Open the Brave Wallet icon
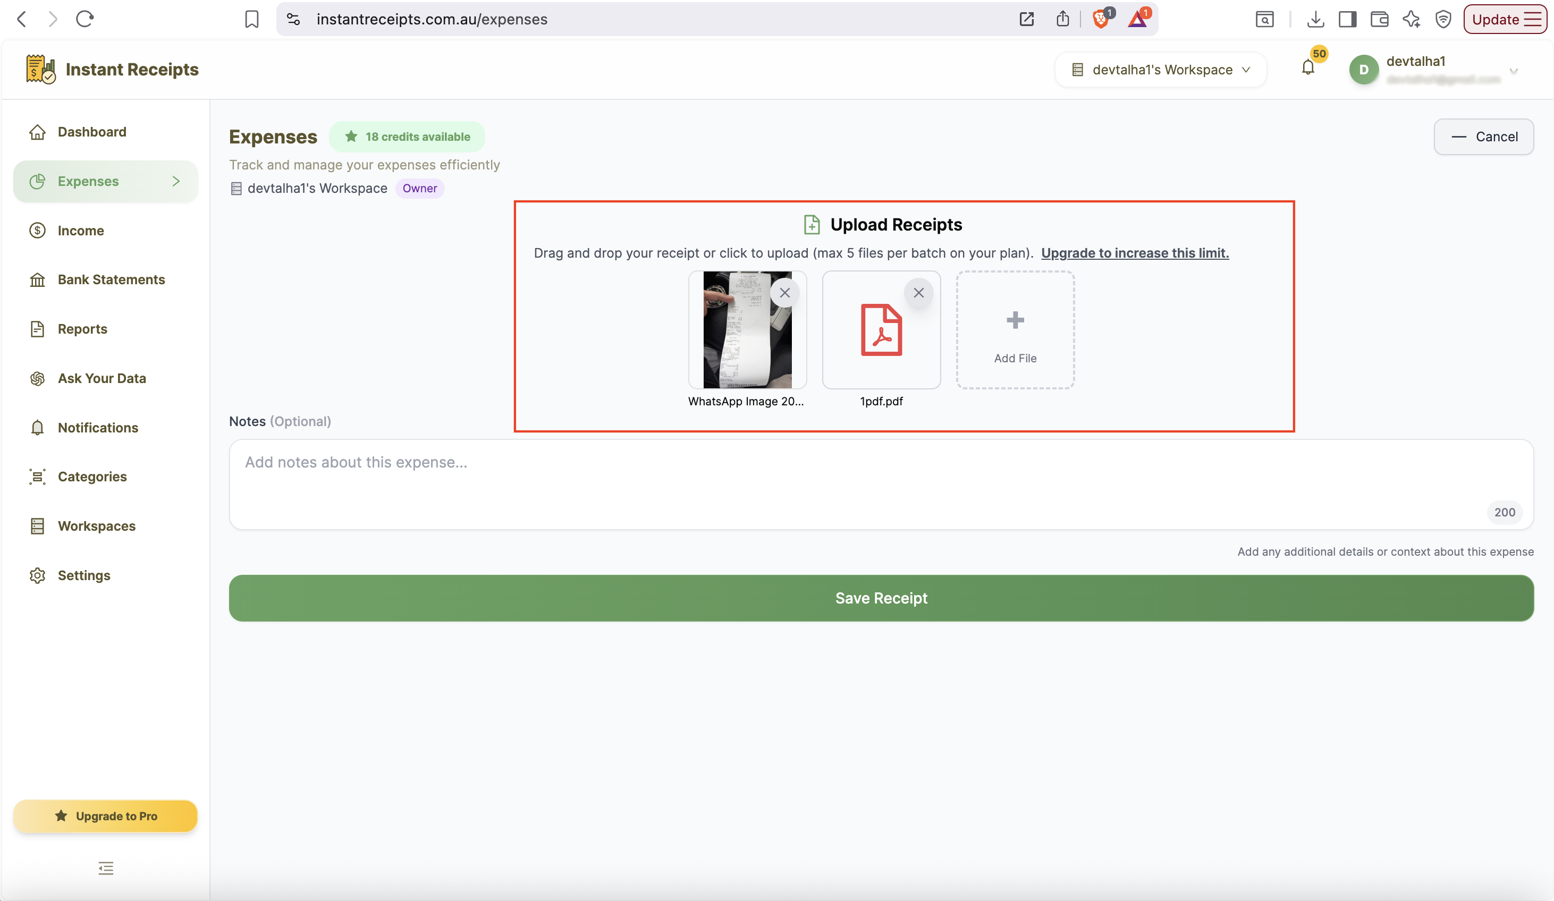Viewport: 1554px width, 901px height. pos(1380,19)
